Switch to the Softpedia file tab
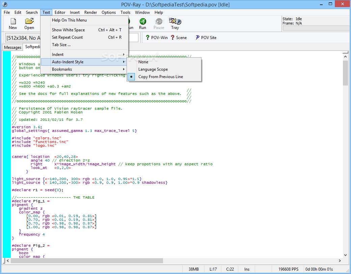The width and height of the screenshot is (351, 274). pos(32,47)
